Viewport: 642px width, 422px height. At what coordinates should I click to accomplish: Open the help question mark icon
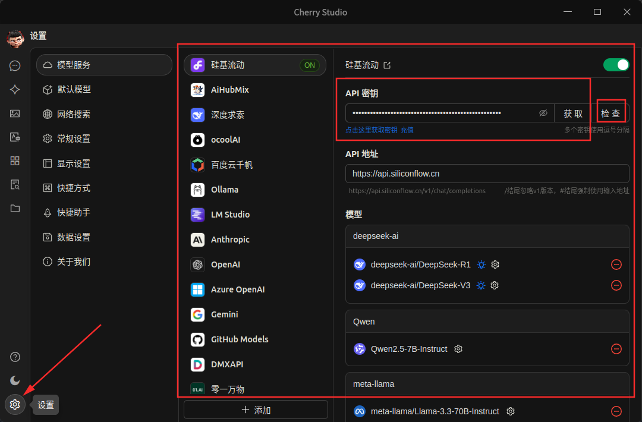15,357
